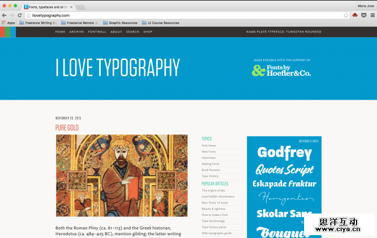The image size is (377, 238).
Task: Click the browser back arrow
Action: (x=4, y=15)
